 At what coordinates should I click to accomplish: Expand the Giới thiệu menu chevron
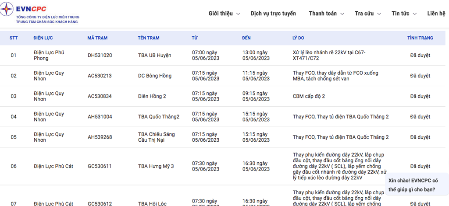(x=238, y=14)
